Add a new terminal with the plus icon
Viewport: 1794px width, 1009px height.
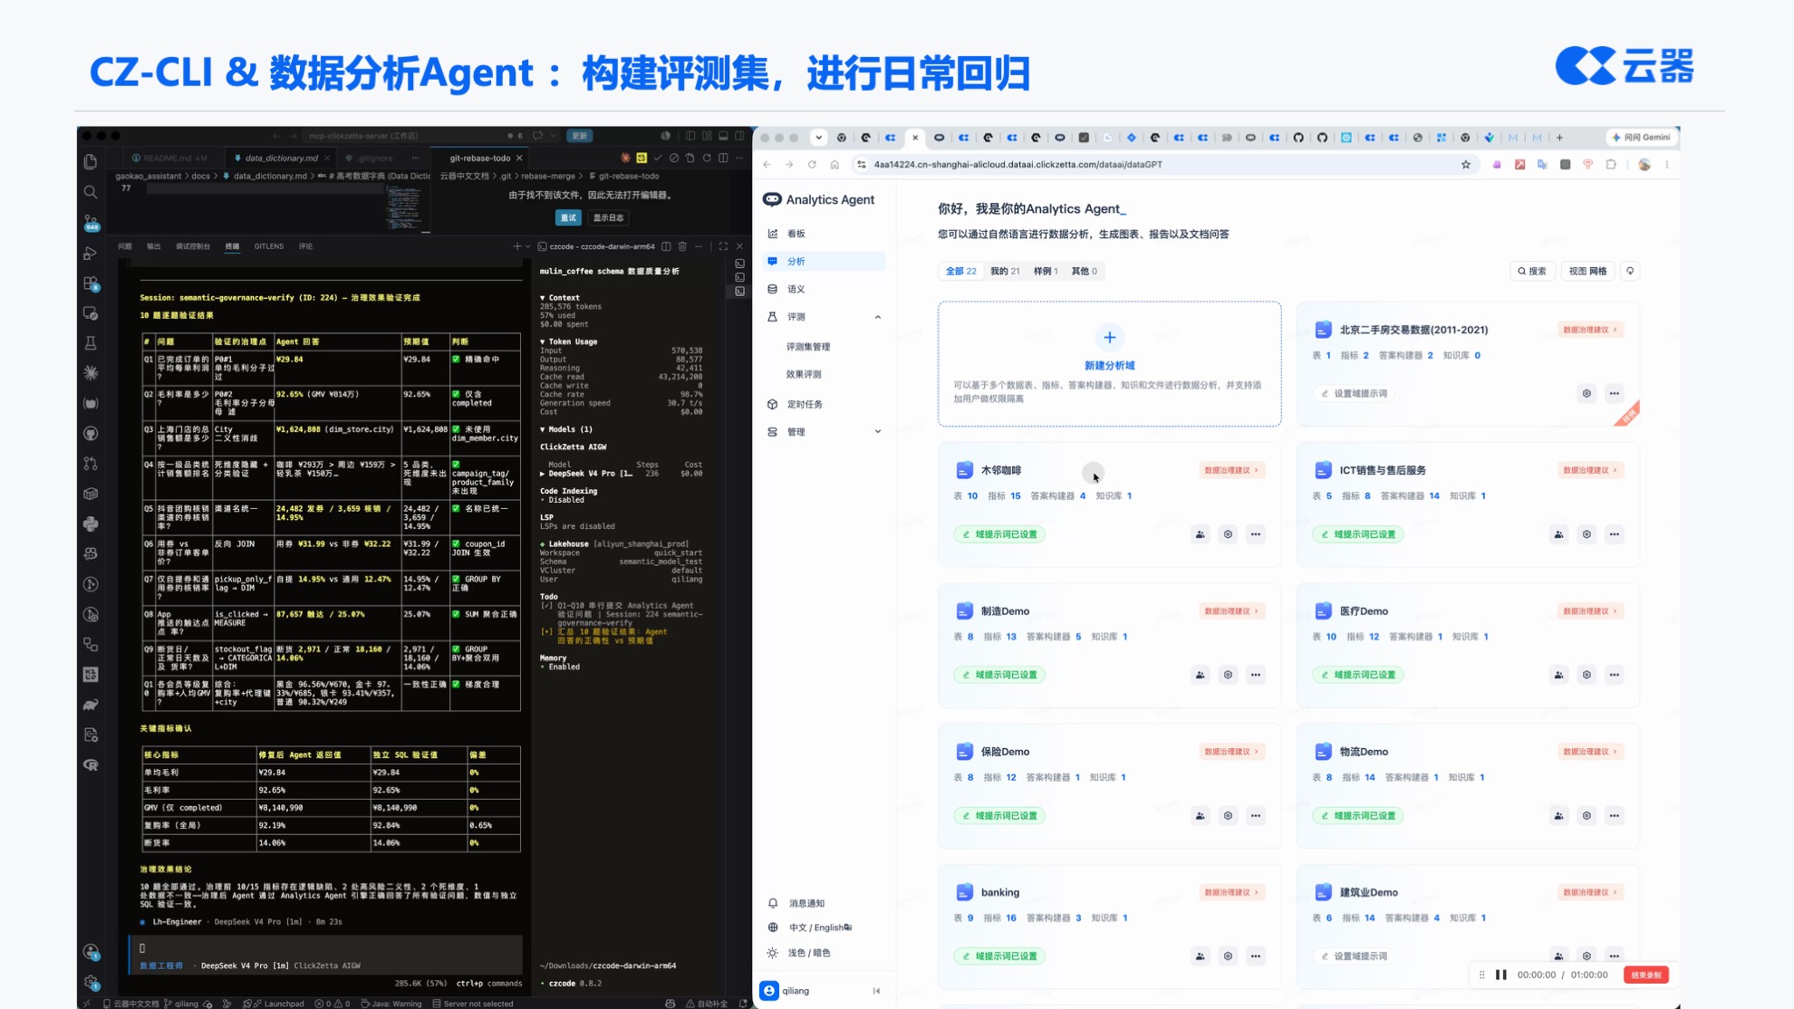(517, 246)
